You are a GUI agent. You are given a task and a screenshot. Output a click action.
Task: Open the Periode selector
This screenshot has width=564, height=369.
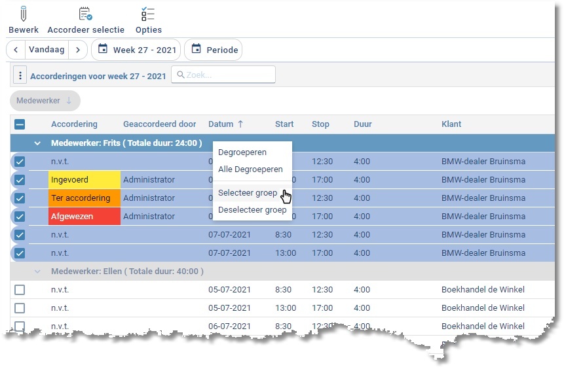214,50
